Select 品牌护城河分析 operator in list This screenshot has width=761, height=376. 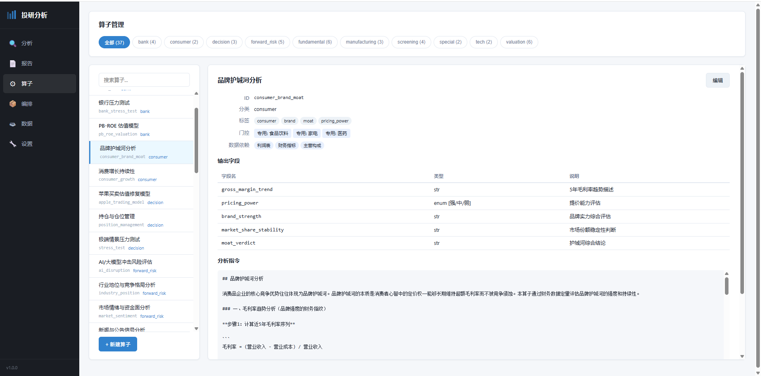pyautogui.click(x=141, y=153)
